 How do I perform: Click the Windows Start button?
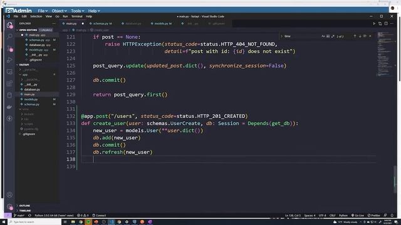pos(4,222)
